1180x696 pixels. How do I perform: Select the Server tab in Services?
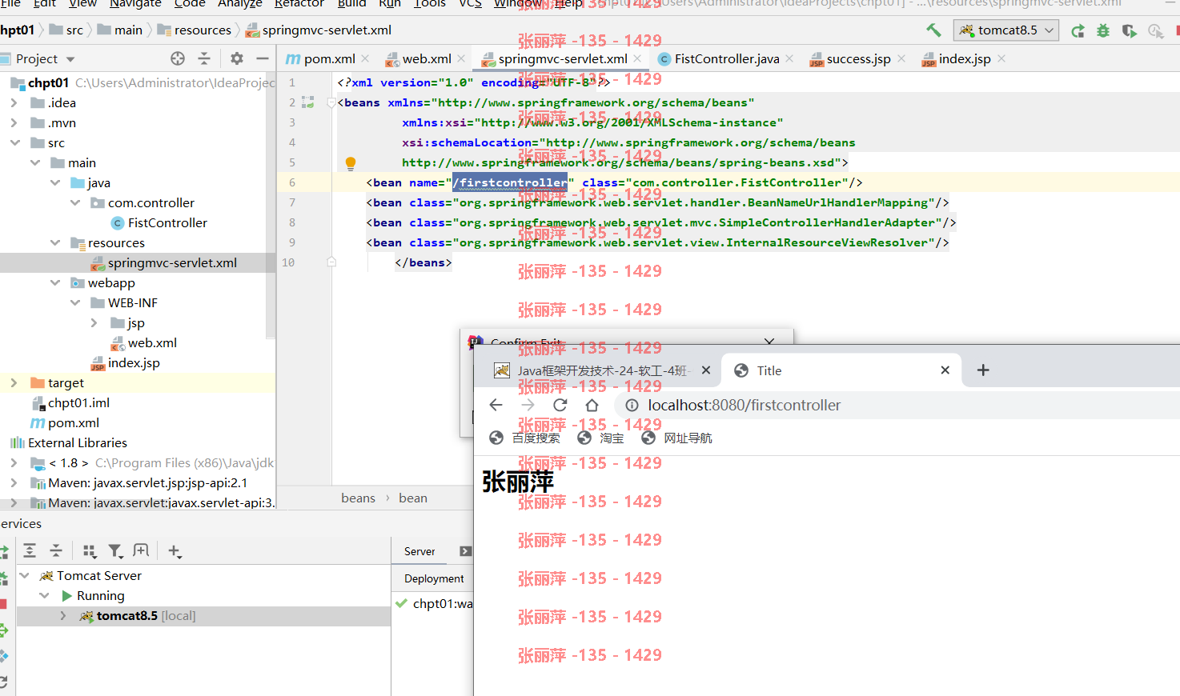click(419, 551)
